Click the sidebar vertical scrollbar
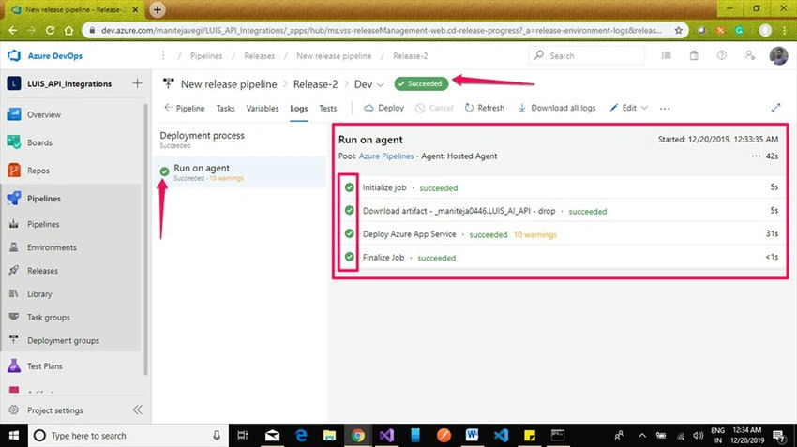The height and width of the screenshot is (447, 797). point(146,239)
